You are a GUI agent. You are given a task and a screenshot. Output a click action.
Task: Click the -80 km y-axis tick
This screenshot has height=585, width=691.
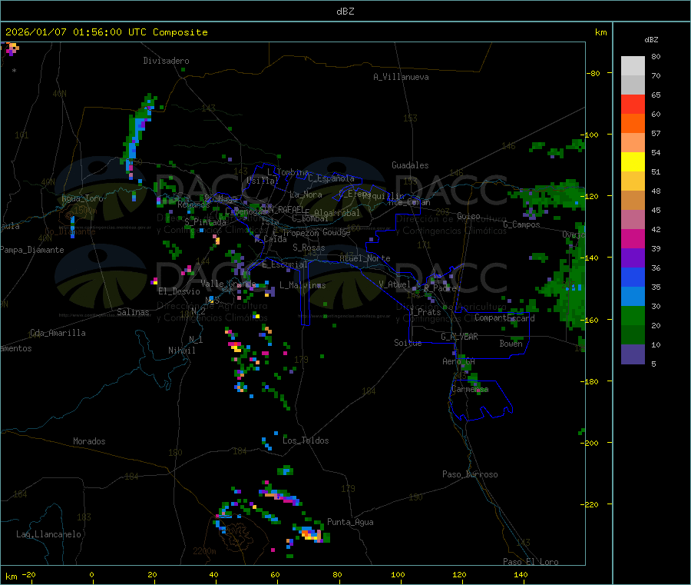(x=593, y=73)
